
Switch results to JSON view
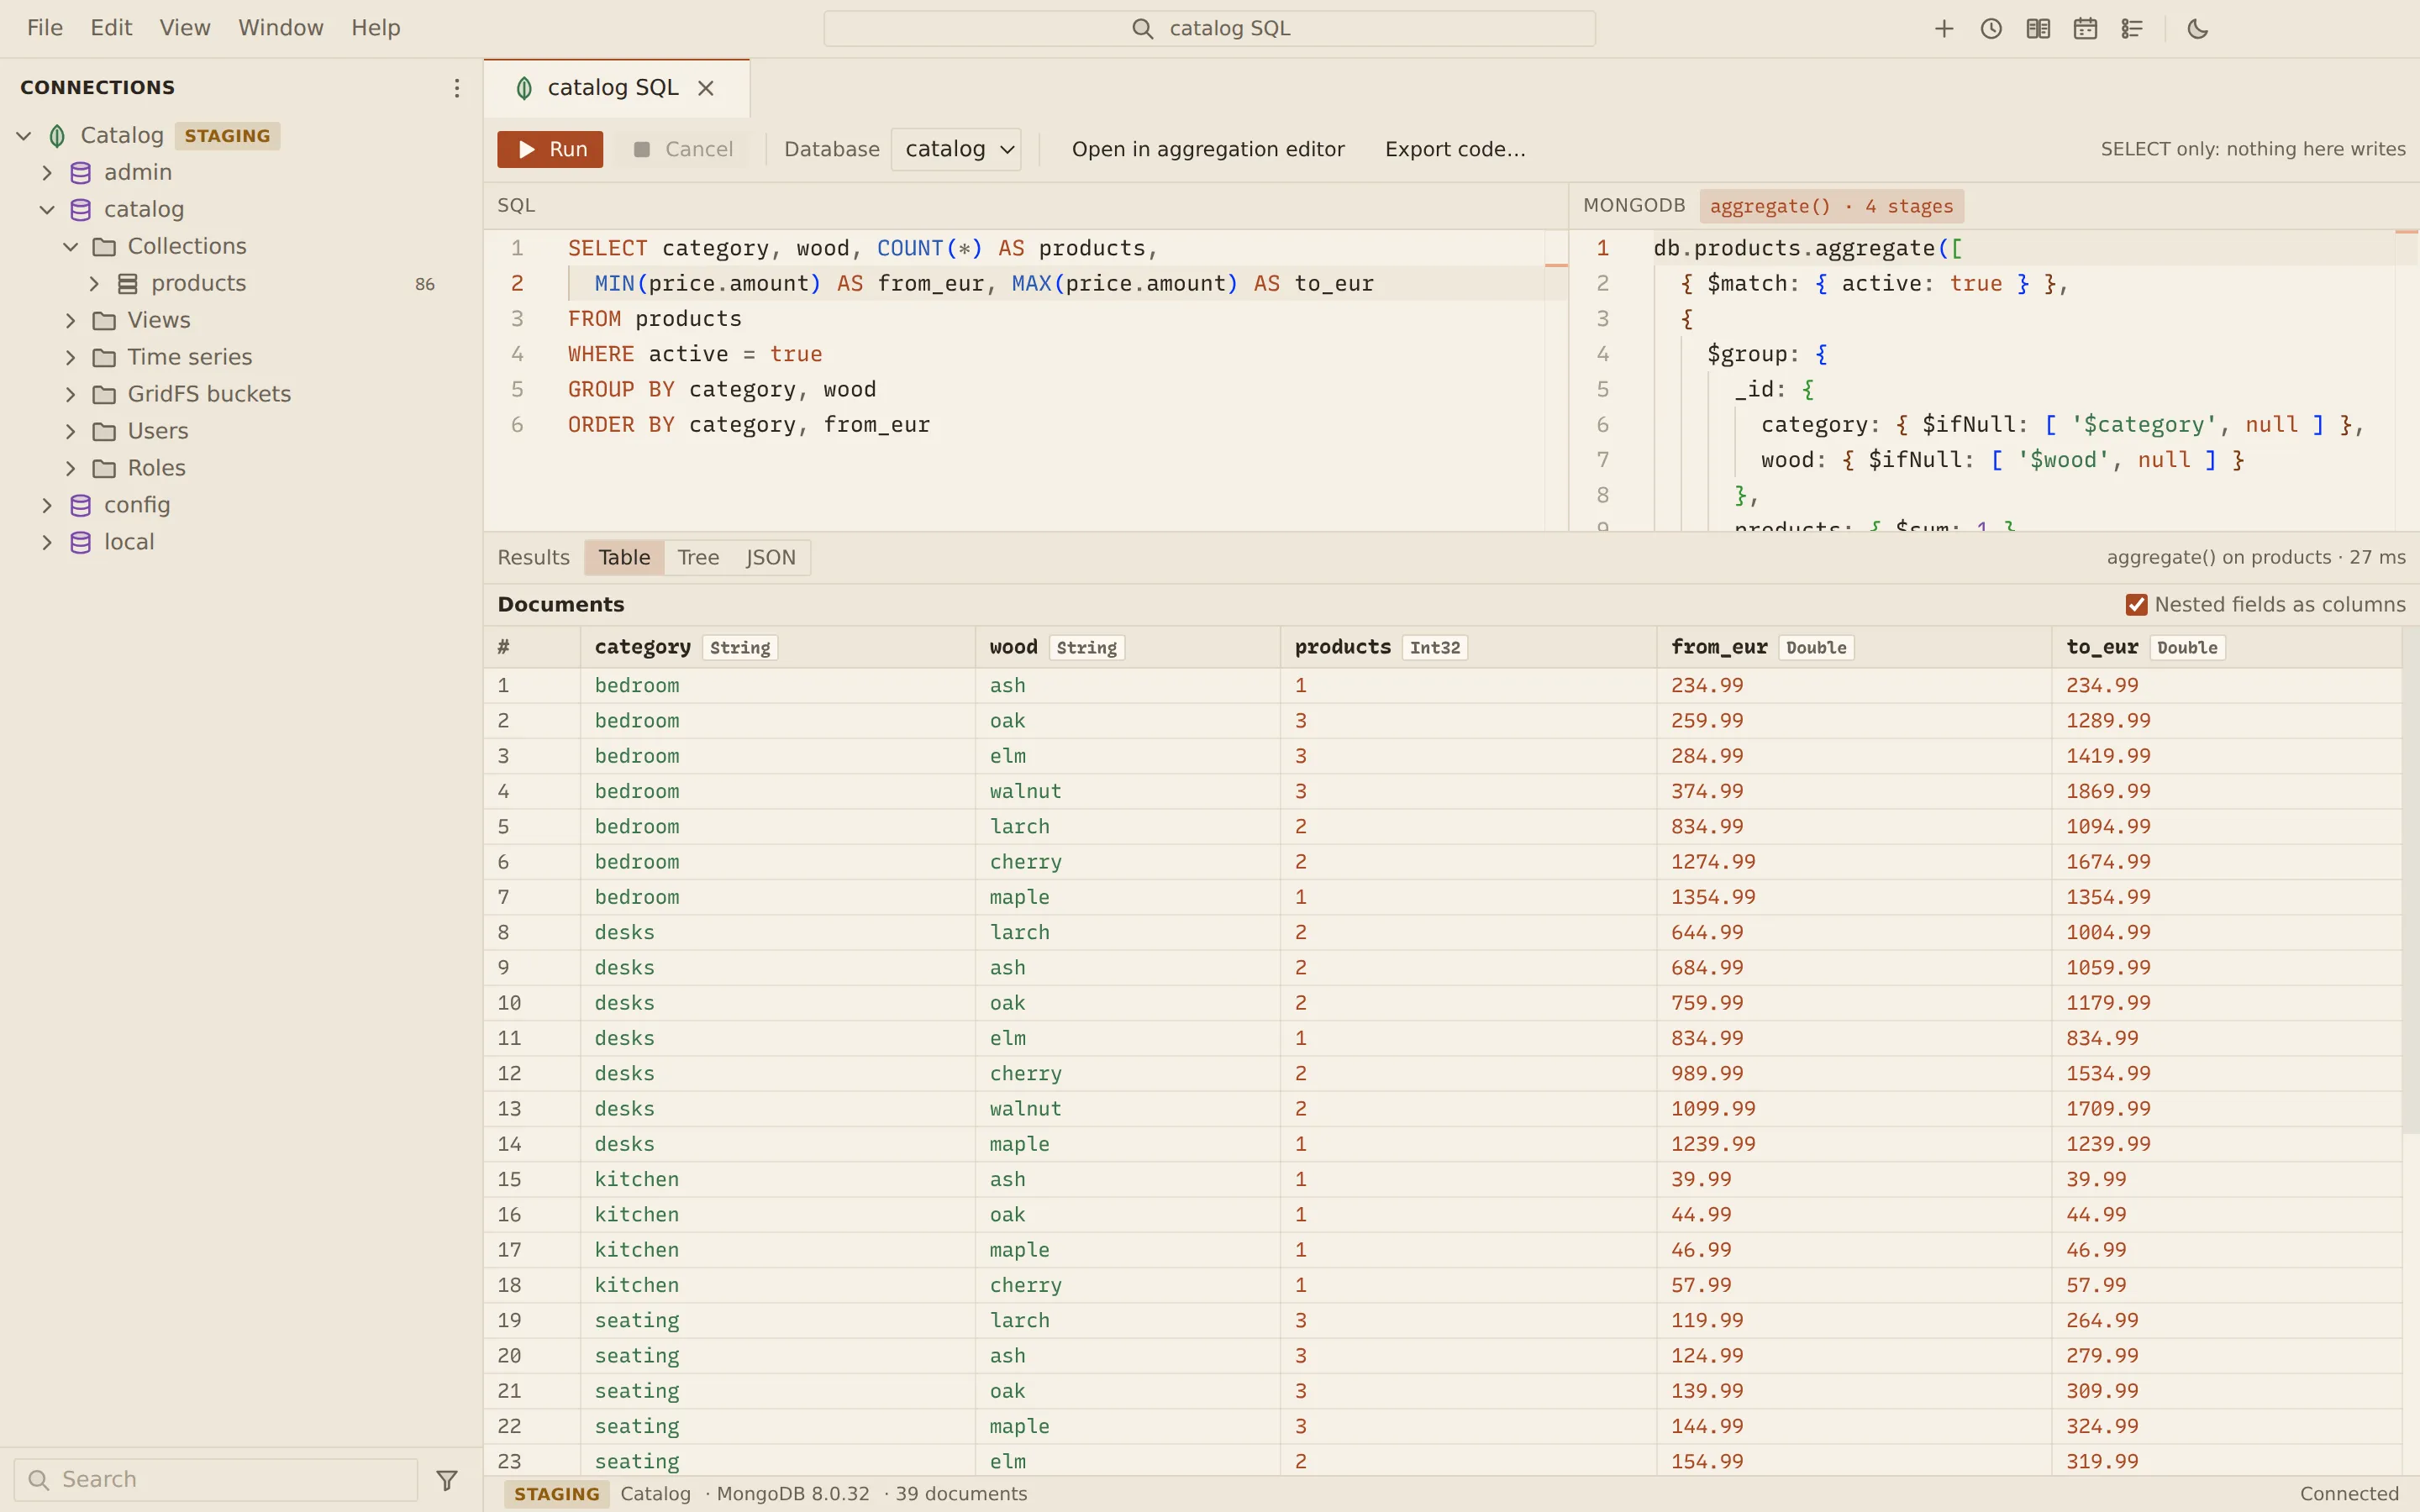(771, 558)
